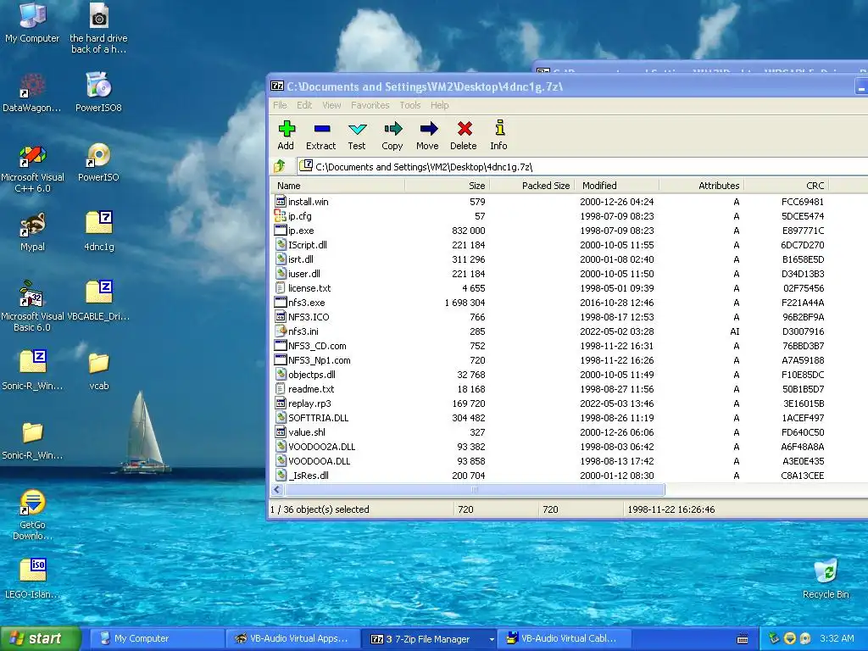Screen dimensions: 868x651
Task: Switch to VB-Audio Virtual Cable taskbar button
Action: point(563,639)
